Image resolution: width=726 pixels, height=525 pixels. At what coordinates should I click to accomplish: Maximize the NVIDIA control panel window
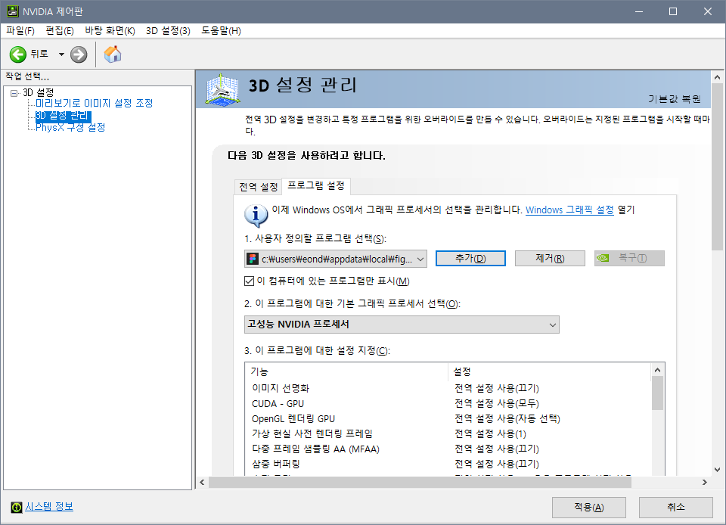[673, 11]
